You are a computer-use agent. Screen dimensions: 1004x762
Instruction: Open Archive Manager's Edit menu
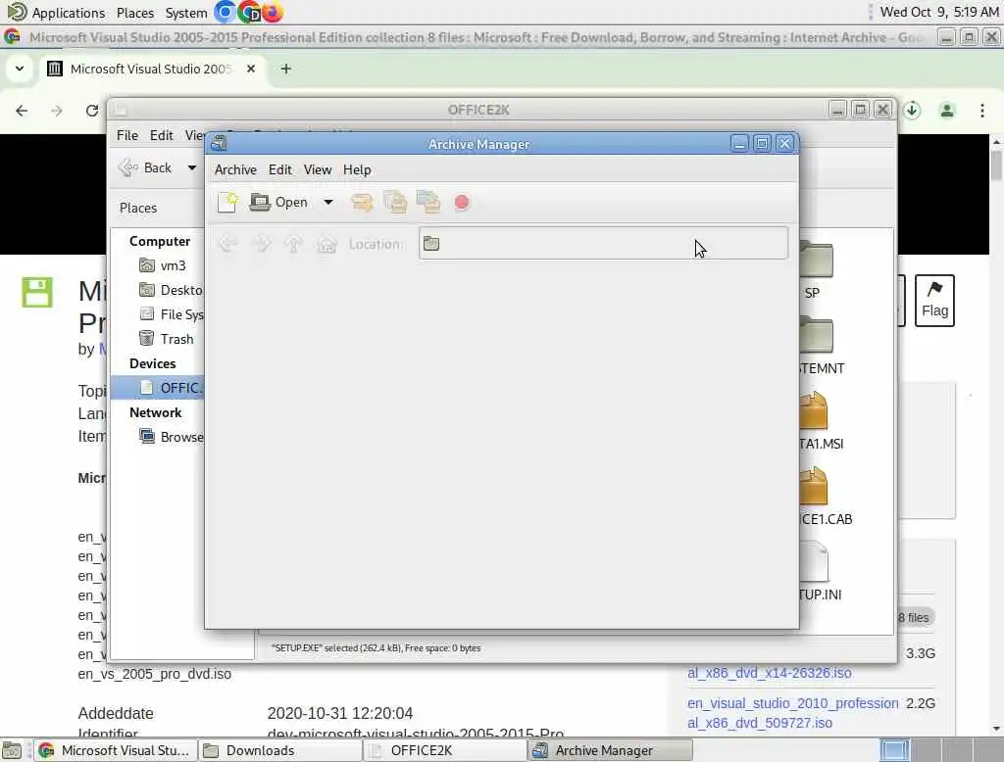tap(279, 169)
